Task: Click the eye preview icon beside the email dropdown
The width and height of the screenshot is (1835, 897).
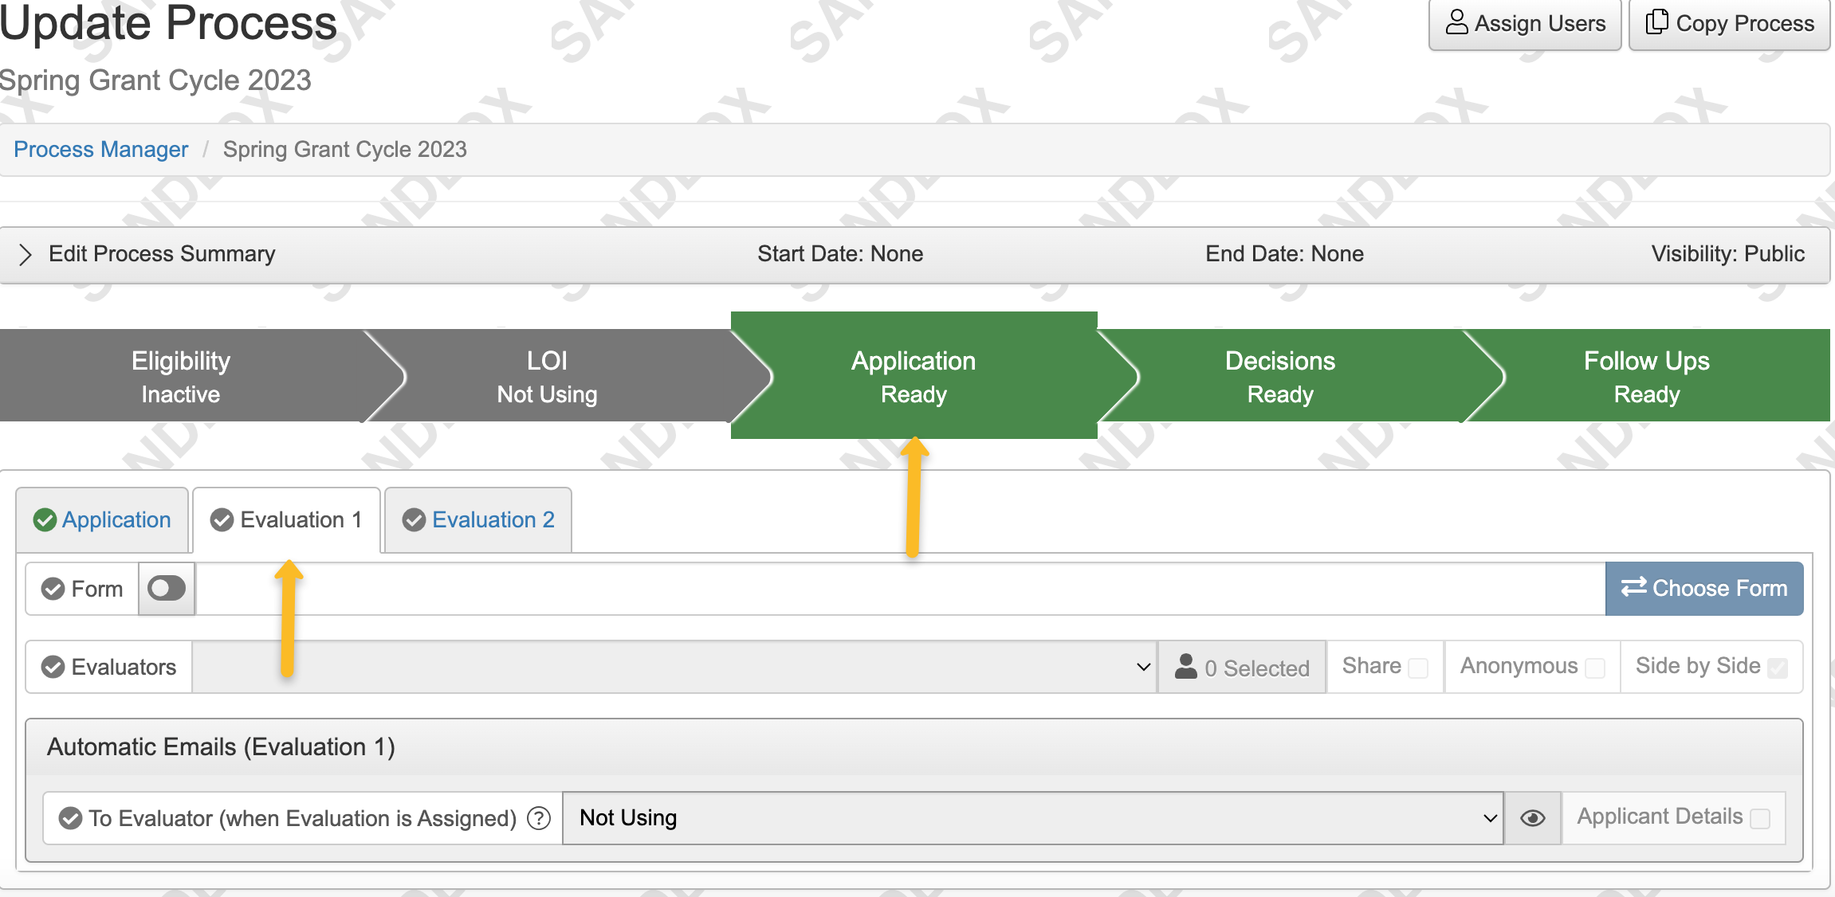Action: (x=1533, y=817)
